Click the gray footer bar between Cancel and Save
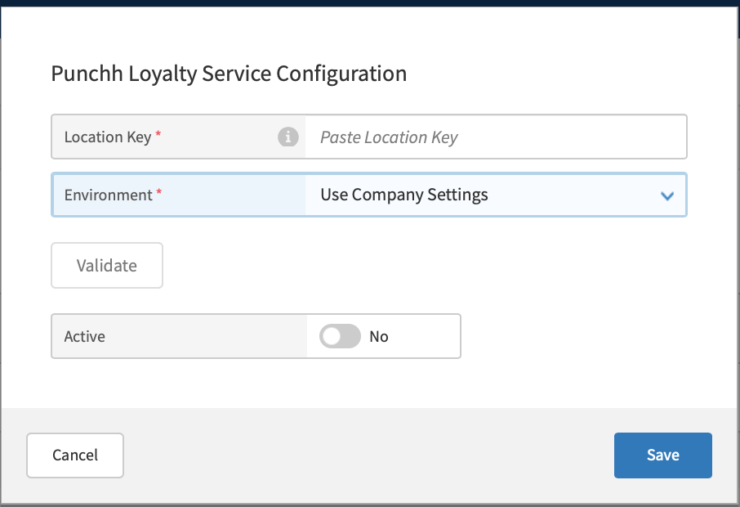Screen dimensions: 740x507 point(368,455)
